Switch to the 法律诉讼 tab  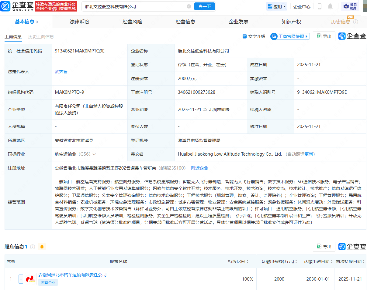[x=79, y=21]
